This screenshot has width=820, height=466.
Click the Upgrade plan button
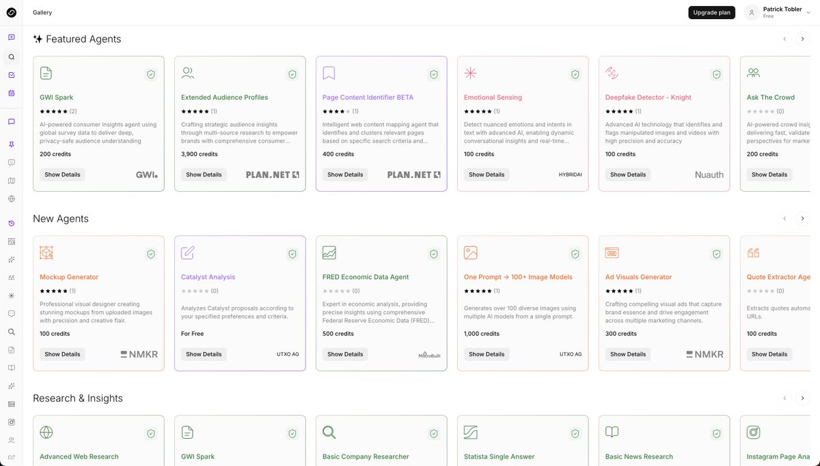[711, 12]
